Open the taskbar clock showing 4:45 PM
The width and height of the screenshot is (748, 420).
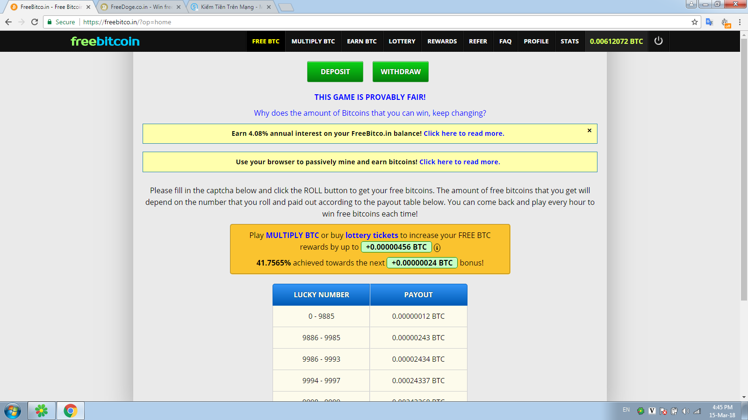pyautogui.click(x=722, y=411)
